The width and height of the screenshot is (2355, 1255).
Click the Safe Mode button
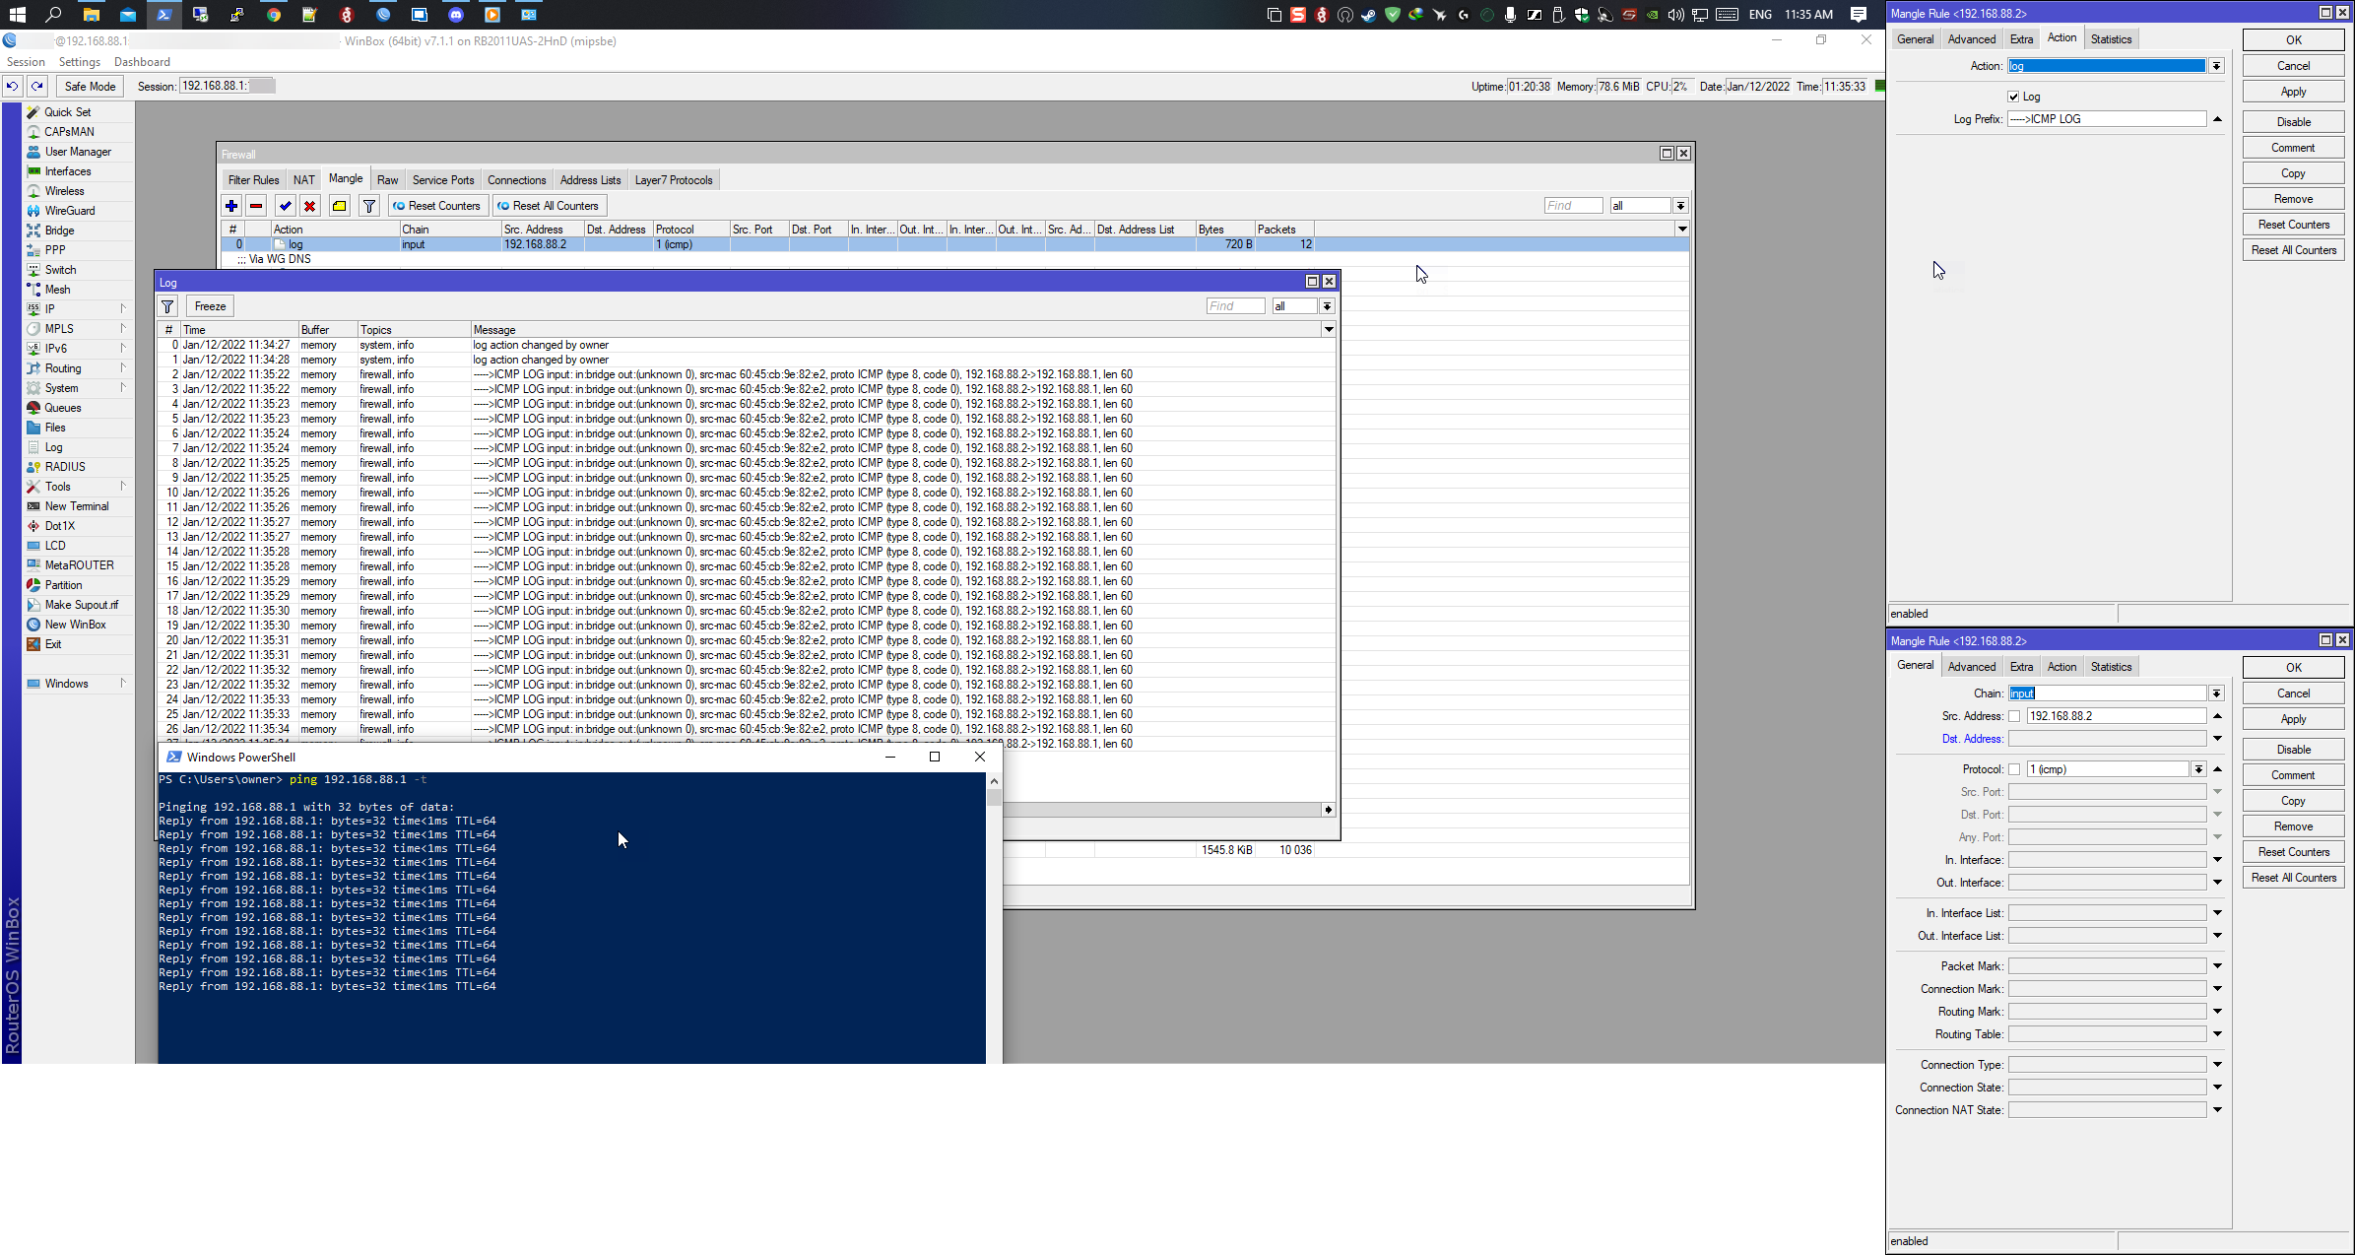pos(90,87)
